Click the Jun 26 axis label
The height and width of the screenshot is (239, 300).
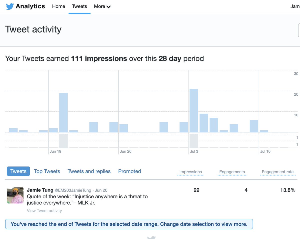tap(125, 151)
